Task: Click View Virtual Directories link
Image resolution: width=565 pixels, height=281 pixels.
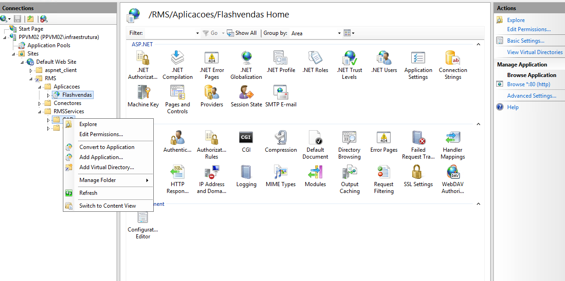Action: pyautogui.click(x=535, y=52)
